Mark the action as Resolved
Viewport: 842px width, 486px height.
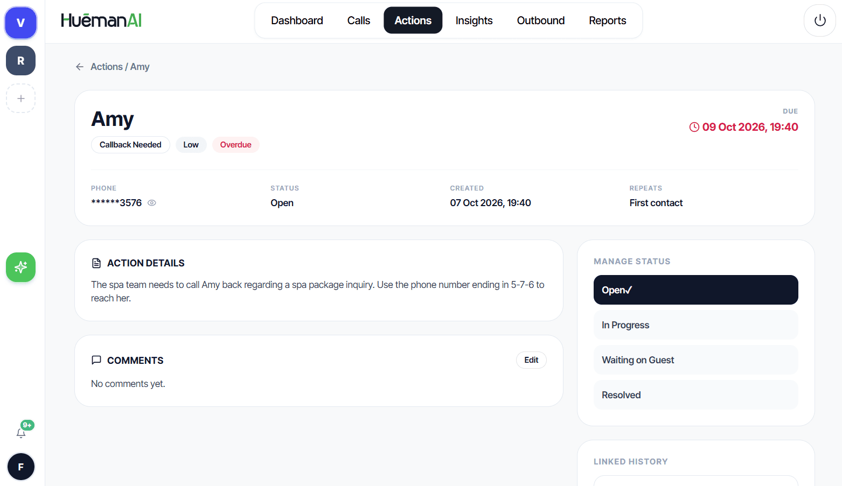point(696,395)
